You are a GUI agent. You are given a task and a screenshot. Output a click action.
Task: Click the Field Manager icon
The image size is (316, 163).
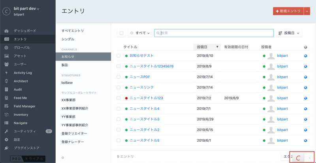pos(6,106)
